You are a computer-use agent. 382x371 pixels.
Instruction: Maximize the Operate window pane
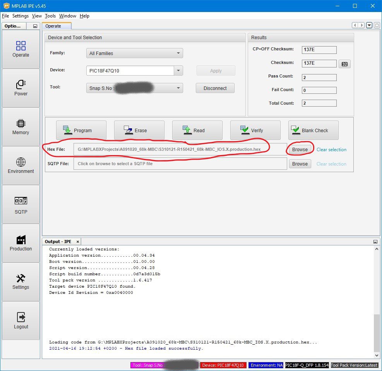coord(377,25)
